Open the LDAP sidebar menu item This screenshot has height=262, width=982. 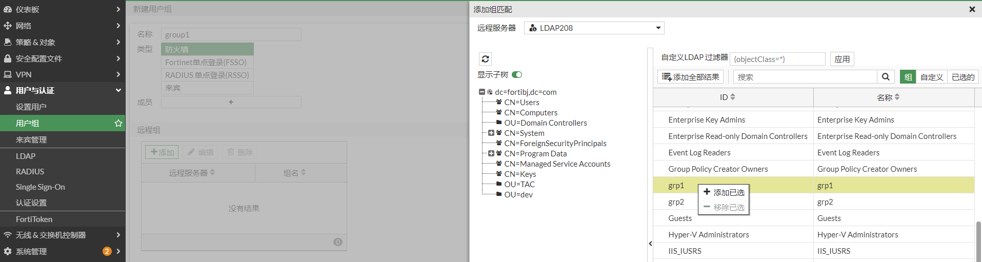pyautogui.click(x=26, y=156)
